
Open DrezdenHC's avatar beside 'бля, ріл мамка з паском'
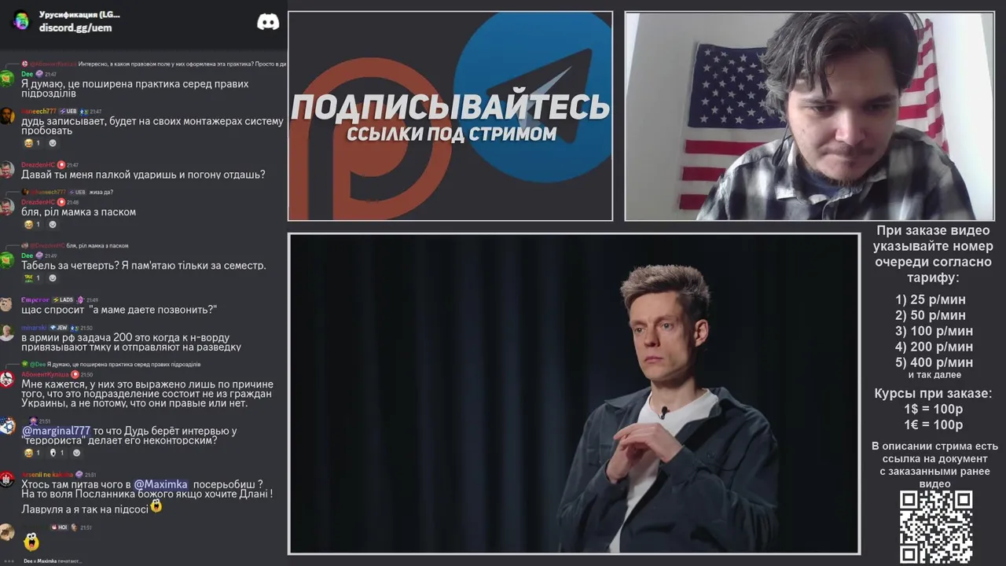click(6, 207)
